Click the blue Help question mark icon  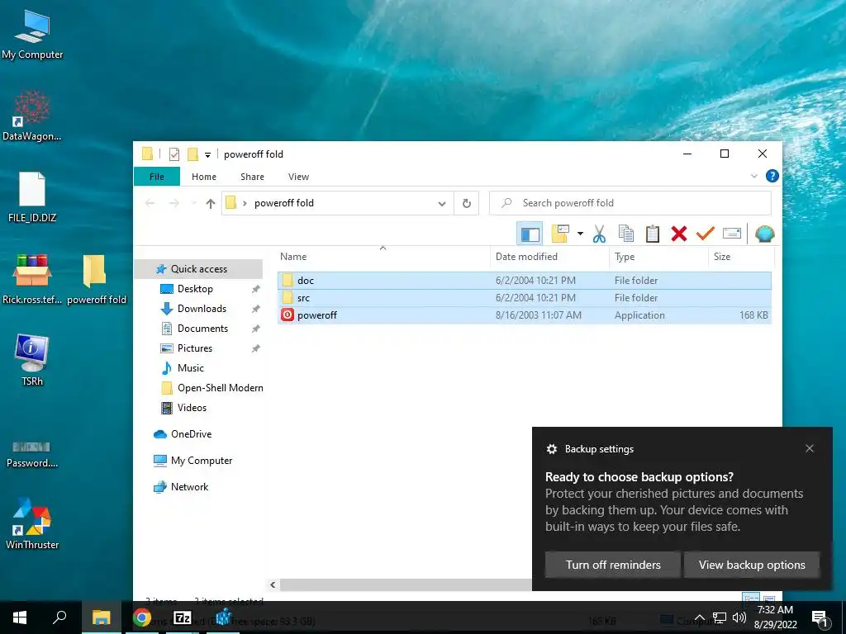[x=772, y=177]
